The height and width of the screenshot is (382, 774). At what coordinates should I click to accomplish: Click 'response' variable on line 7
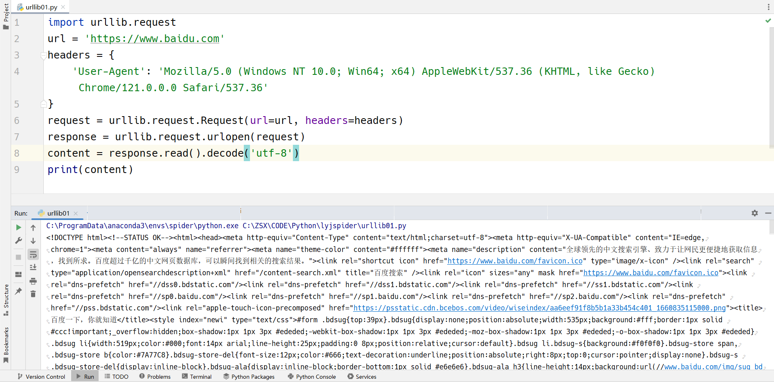[x=72, y=137]
